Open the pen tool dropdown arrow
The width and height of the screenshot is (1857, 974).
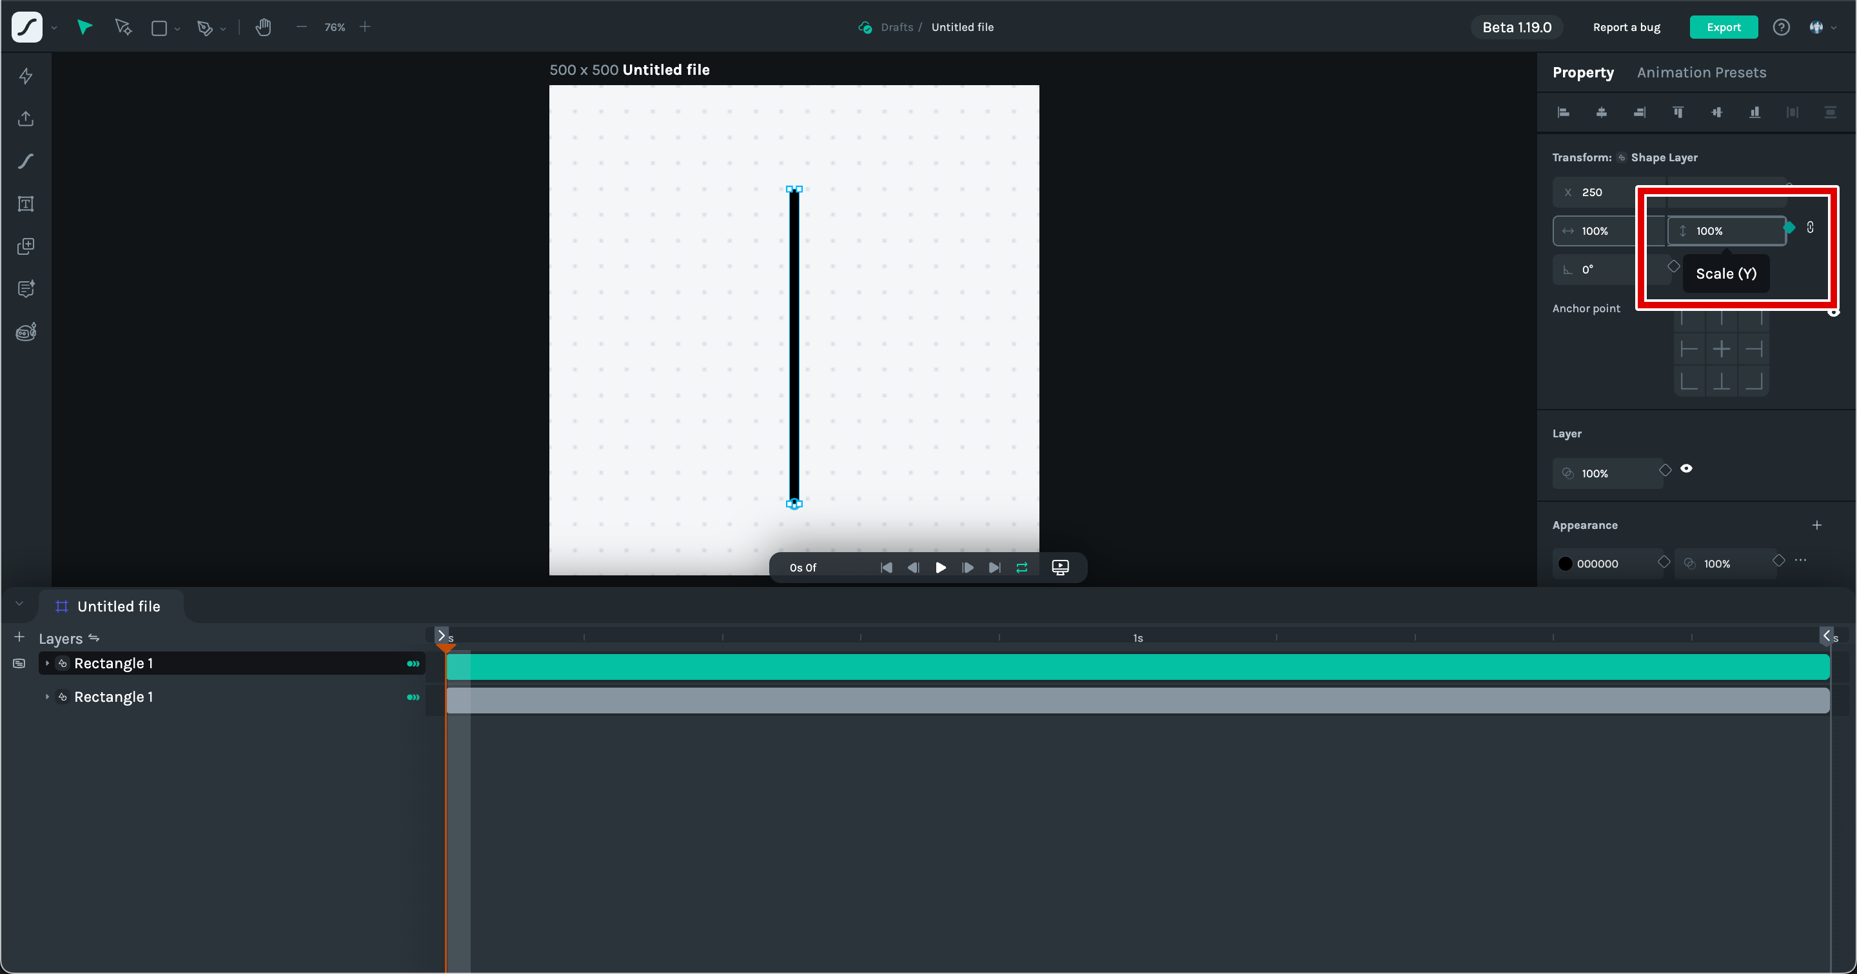click(x=224, y=29)
